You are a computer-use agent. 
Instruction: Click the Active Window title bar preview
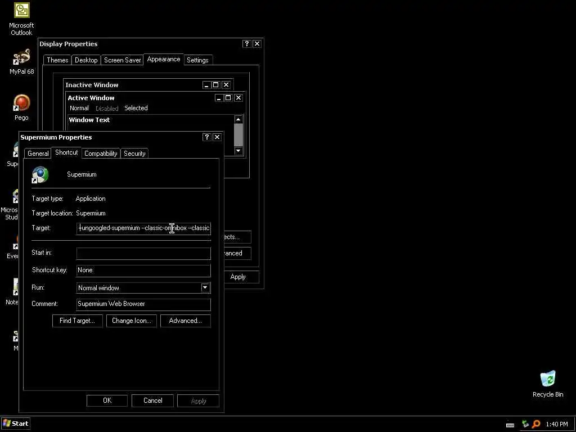tap(155, 98)
